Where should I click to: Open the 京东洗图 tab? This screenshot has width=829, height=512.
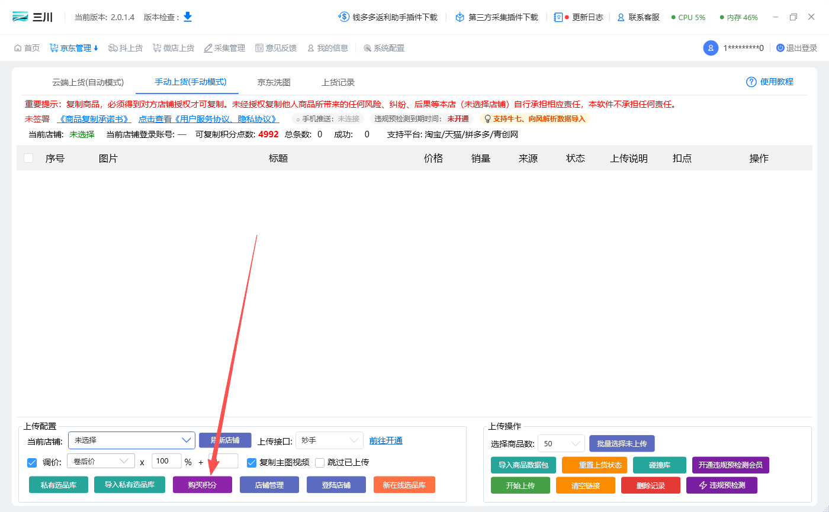(x=274, y=82)
